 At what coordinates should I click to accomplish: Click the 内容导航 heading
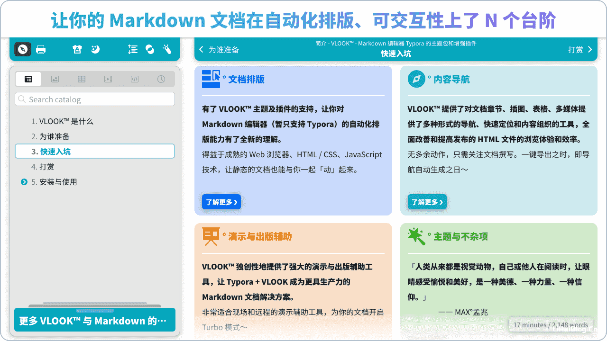[451, 80]
